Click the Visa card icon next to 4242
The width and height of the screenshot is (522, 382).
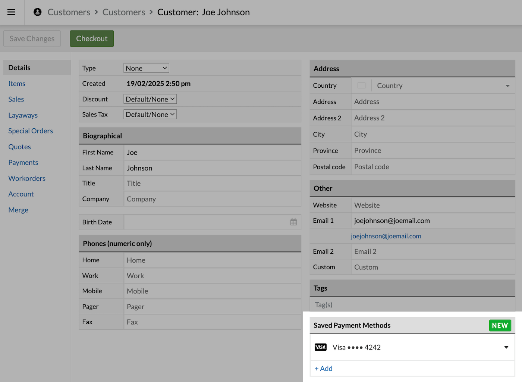[x=321, y=347]
